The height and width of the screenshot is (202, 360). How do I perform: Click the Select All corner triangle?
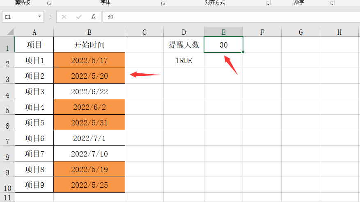pyautogui.click(x=9, y=32)
